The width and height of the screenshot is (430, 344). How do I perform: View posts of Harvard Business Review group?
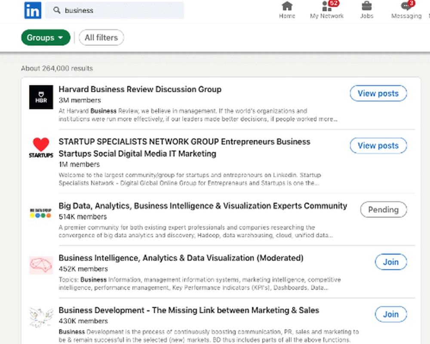pyautogui.click(x=378, y=93)
